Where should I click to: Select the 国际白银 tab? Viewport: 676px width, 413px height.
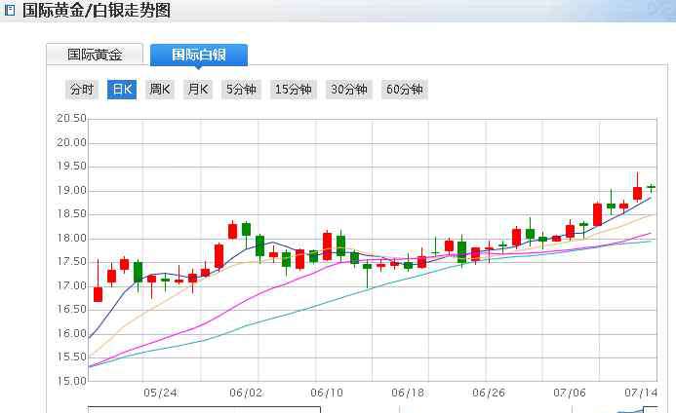[199, 55]
